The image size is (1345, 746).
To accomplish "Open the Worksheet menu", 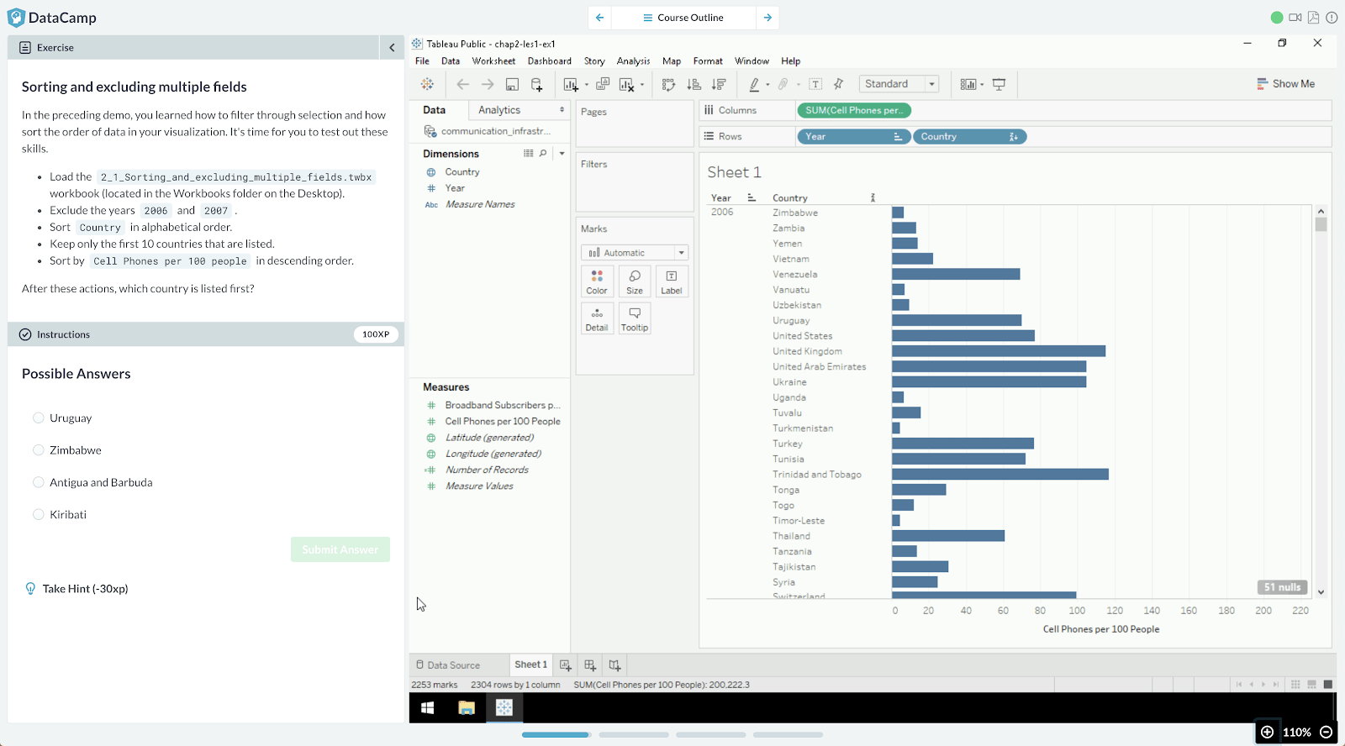I will tap(493, 61).
